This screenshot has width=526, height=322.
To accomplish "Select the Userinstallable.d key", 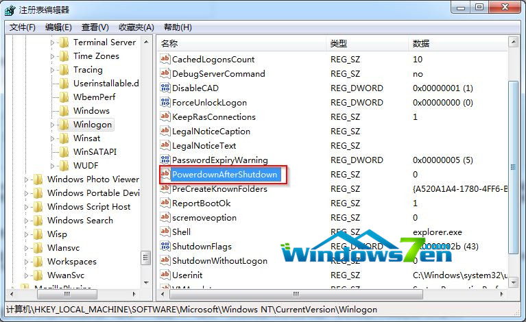I will pyautogui.click(x=106, y=84).
